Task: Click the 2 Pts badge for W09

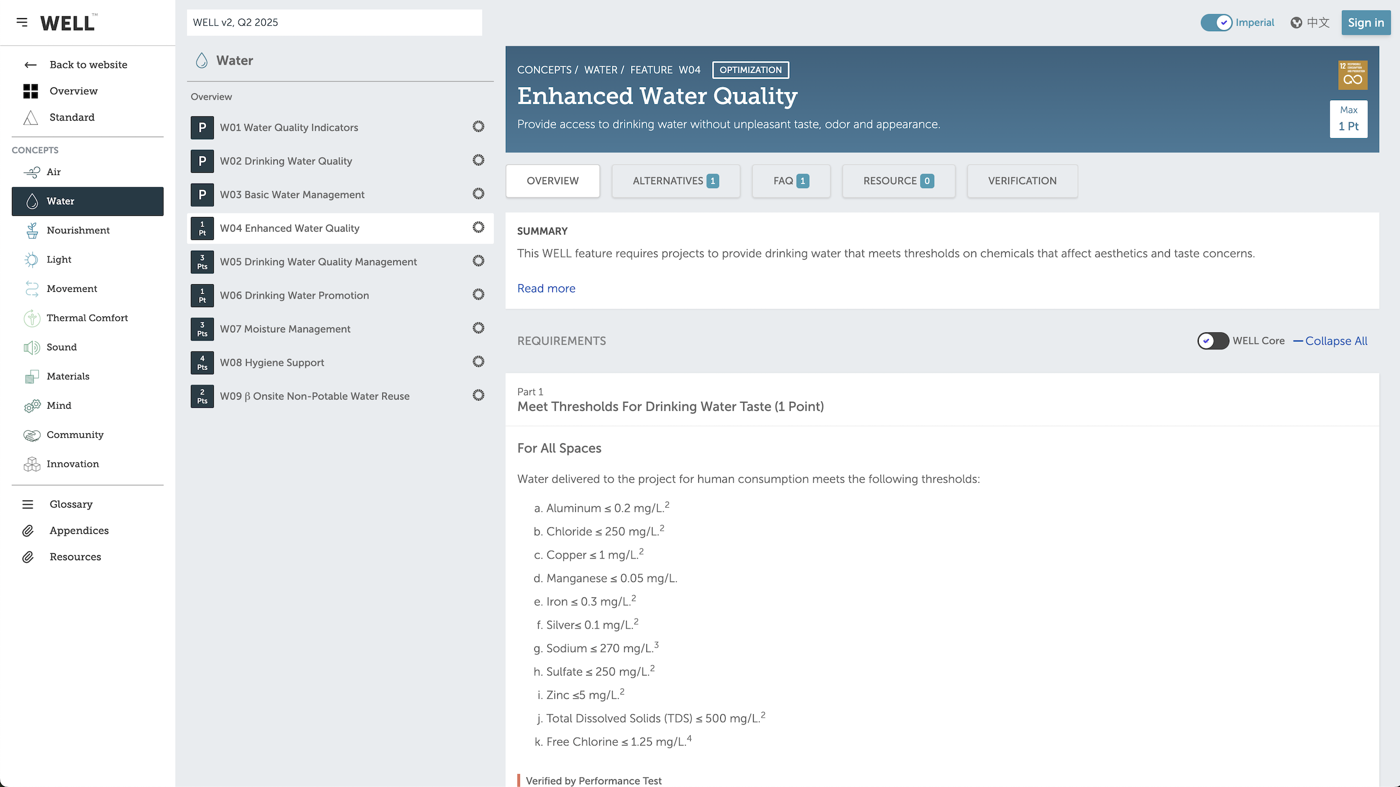Action: [x=202, y=396]
